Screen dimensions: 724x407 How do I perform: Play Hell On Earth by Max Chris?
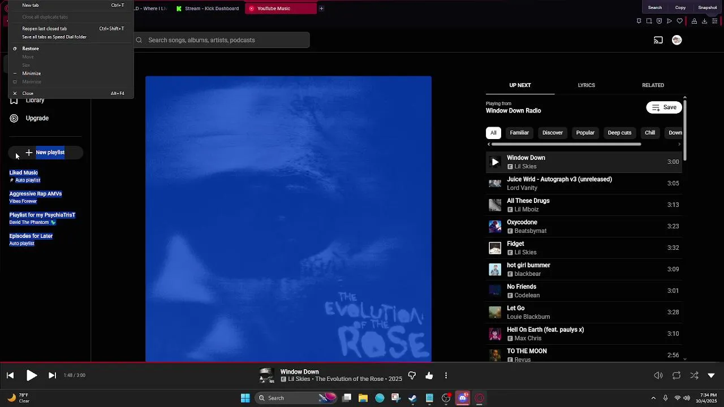pyautogui.click(x=584, y=334)
